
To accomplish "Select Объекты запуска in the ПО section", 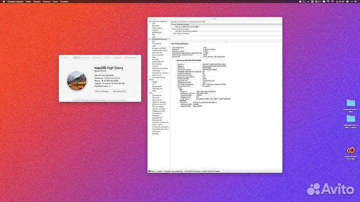I will pos(158,102).
